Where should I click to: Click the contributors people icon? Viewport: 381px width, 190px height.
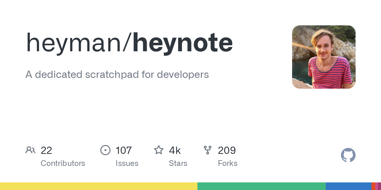pos(30,150)
